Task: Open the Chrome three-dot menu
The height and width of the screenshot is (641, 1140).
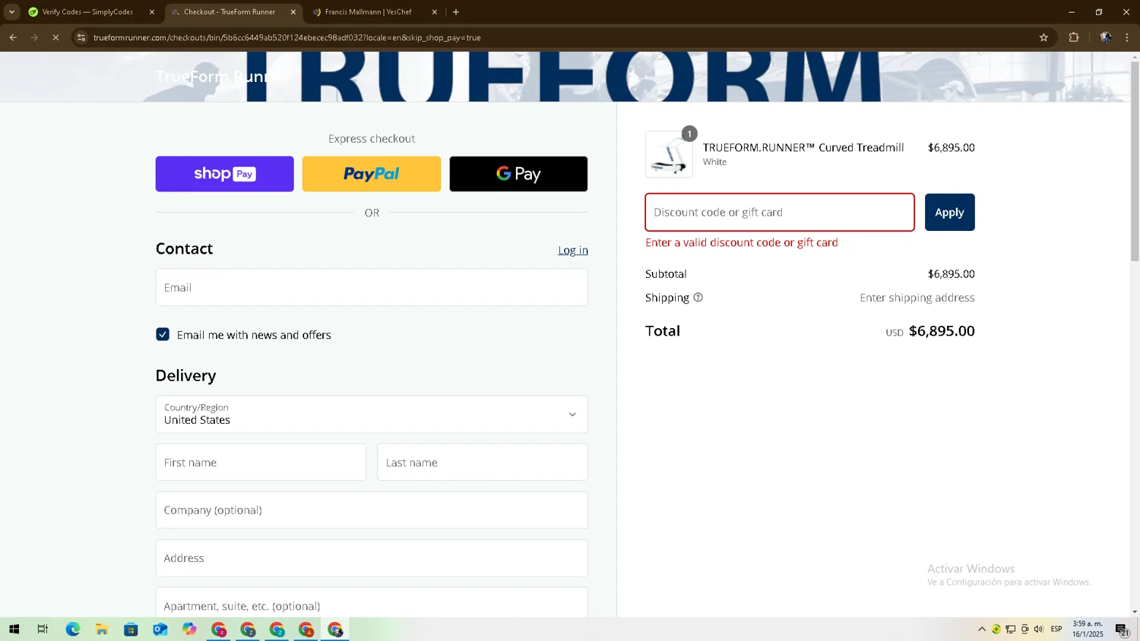Action: click(x=1127, y=37)
